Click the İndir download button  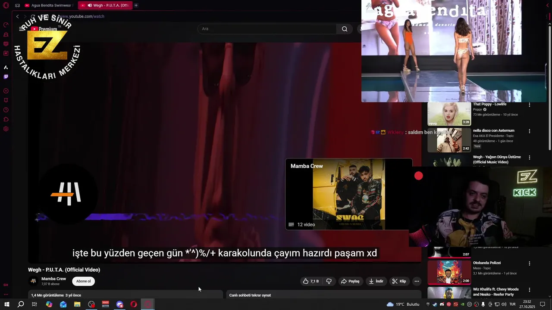376,281
